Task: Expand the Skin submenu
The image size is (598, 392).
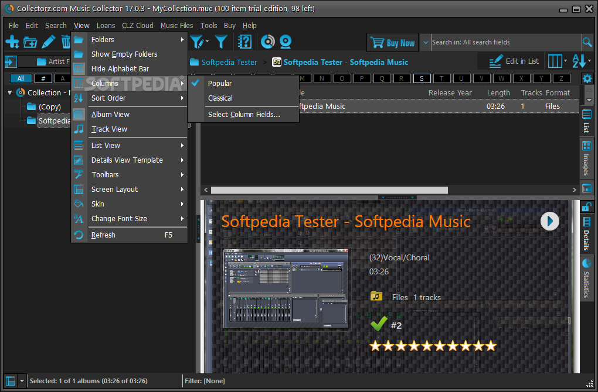Action: [x=130, y=204]
